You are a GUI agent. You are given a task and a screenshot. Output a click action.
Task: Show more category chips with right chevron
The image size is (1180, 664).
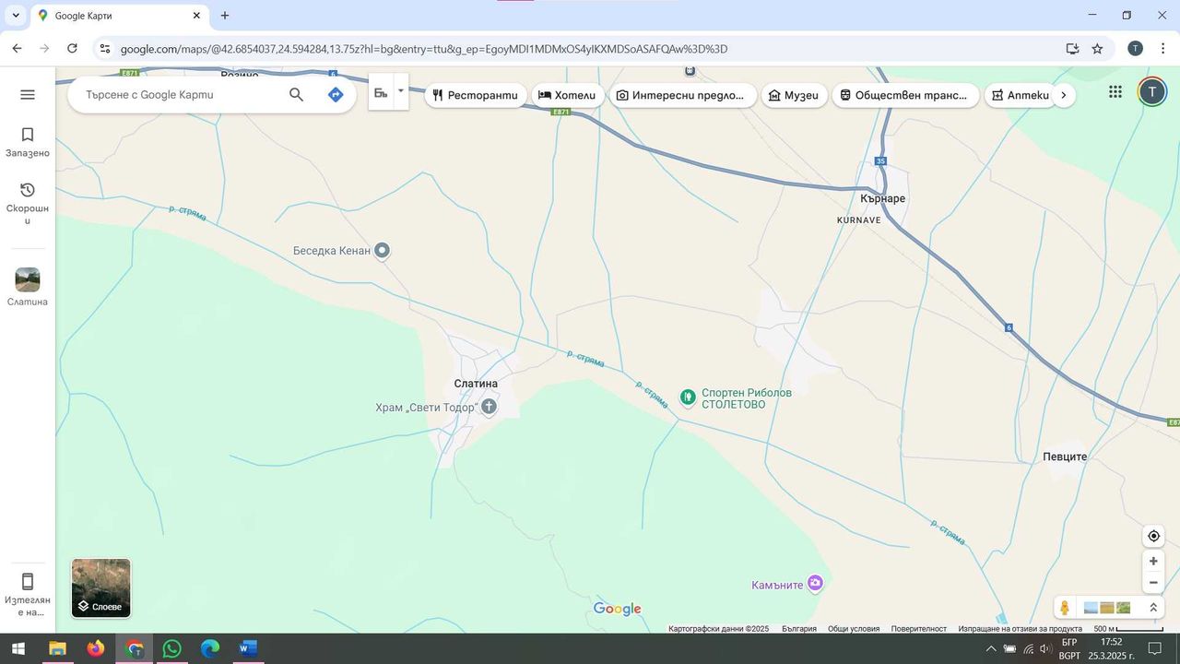pos(1064,95)
